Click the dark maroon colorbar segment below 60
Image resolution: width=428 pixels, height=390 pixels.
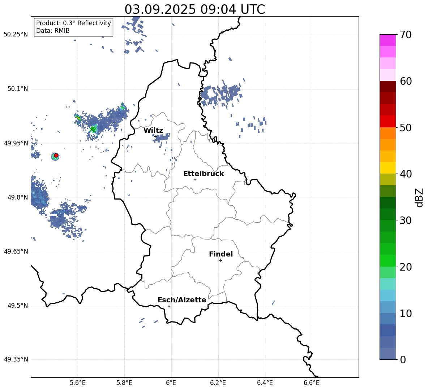click(x=388, y=87)
